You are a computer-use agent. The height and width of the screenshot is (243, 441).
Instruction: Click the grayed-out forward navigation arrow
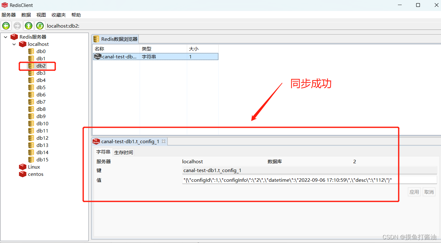(x=17, y=26)
